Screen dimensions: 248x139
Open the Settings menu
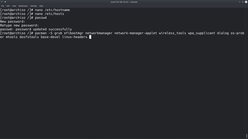(x=34, y=6)
